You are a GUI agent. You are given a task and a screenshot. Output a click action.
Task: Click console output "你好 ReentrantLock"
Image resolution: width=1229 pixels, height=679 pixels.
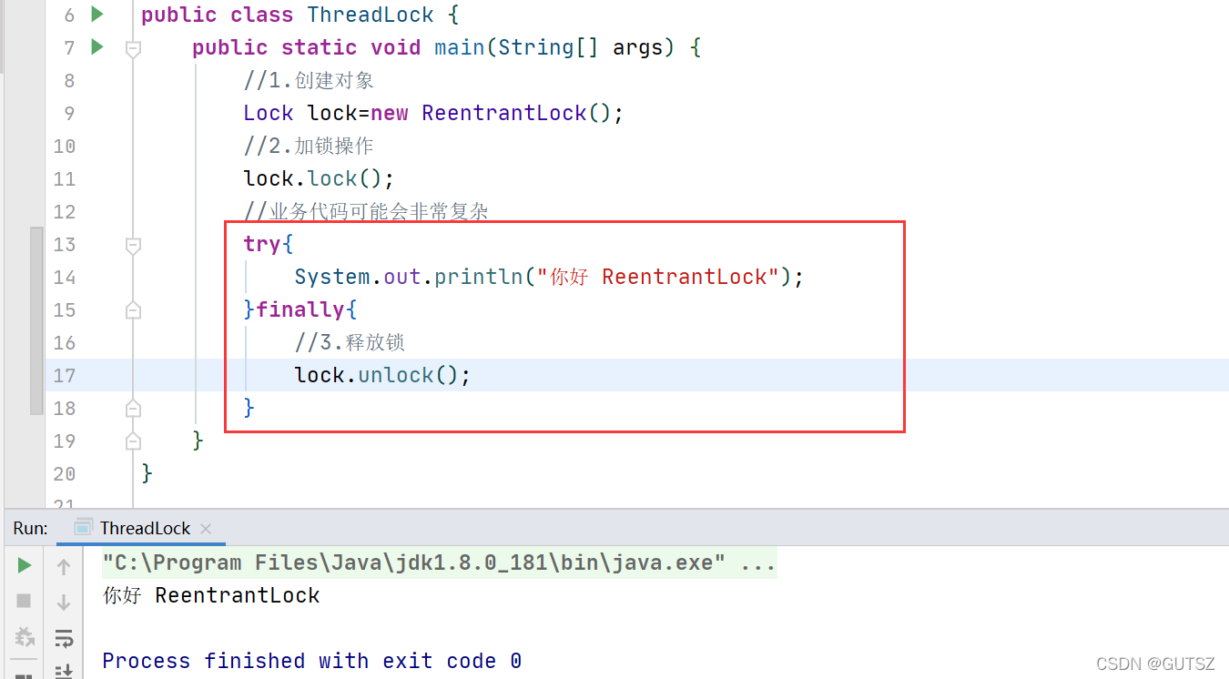pyautogui.click(x=211, y=595)
